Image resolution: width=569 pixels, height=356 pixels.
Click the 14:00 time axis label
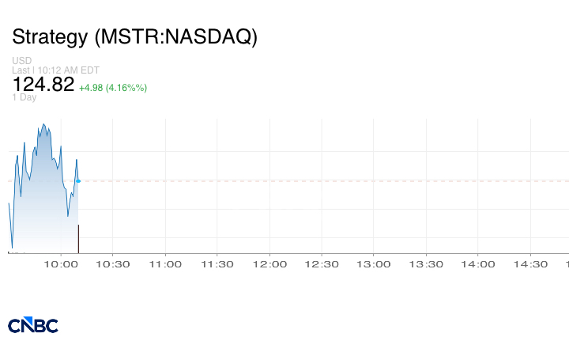479,264
